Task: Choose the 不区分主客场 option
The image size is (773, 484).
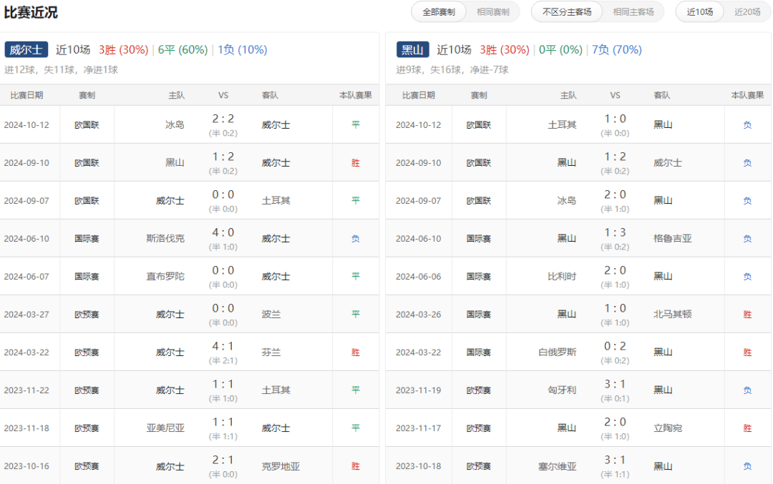Action: pos(567,12)
